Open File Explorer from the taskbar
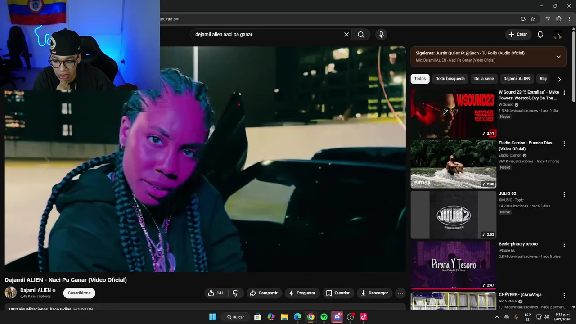The image size is (576, 324). [x=284, y=317]
